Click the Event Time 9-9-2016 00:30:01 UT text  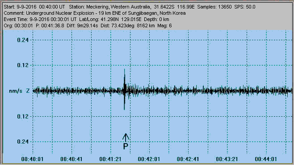pyautogui.click(x=40, y=19)
